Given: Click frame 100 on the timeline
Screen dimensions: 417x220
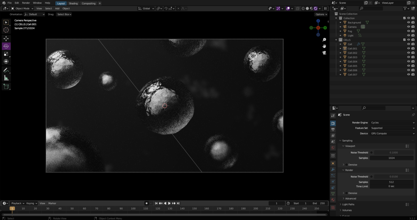Looking at the screenshot, I should [133, 208].
